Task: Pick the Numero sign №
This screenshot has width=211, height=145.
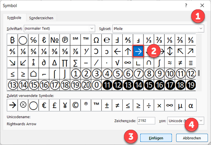Action: tap(54, 40)
